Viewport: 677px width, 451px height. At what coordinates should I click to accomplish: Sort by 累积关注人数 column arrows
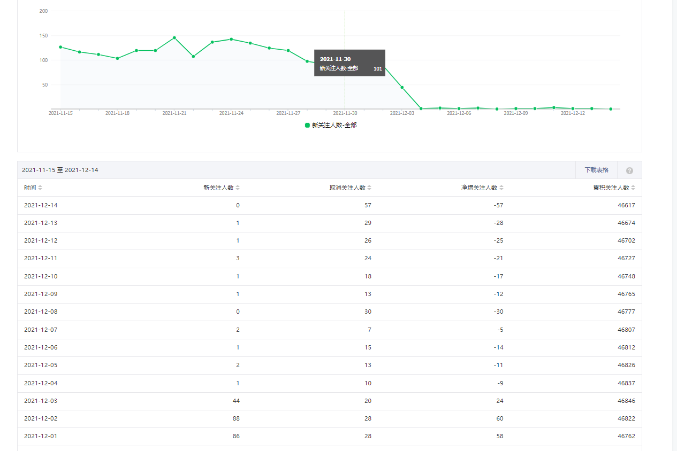point(633,188)
